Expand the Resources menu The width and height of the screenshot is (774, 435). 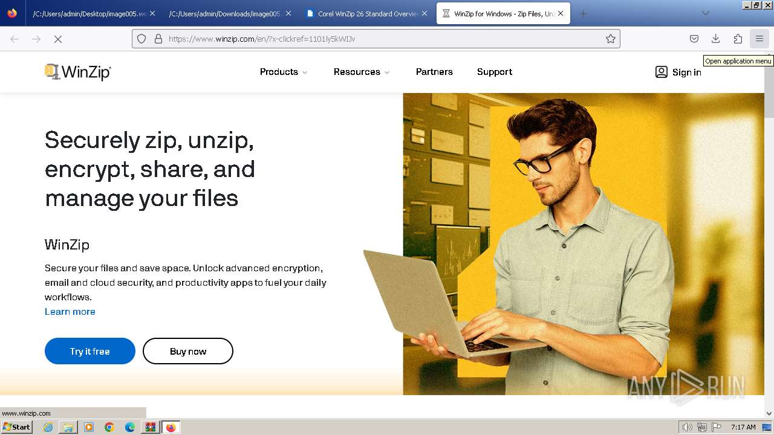tap(362, 72)
